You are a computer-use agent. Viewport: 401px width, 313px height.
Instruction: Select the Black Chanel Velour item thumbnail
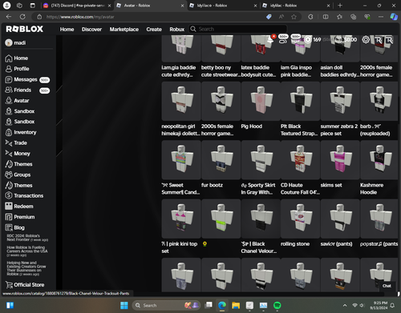point(261,219)
